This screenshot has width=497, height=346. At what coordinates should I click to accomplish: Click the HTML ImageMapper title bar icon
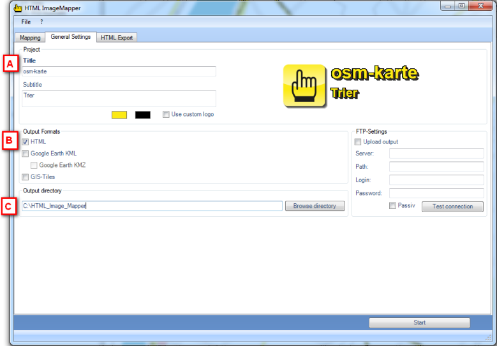(x=18, y=7)
